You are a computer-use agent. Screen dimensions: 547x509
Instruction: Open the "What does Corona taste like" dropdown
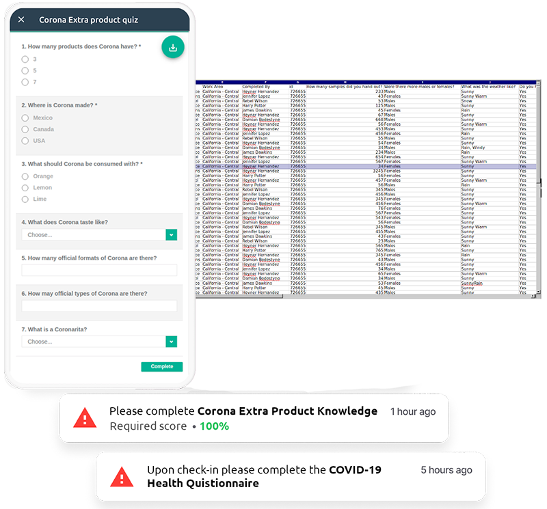point(96,234)
